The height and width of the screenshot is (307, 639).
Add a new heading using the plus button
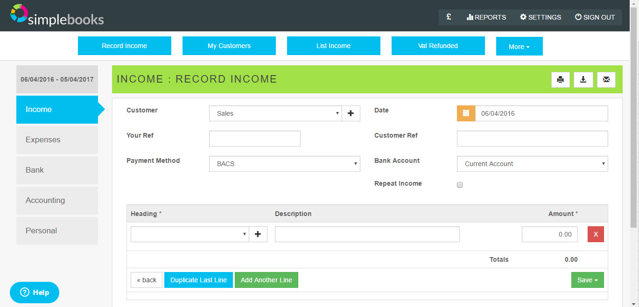click(x=258, y=234)
